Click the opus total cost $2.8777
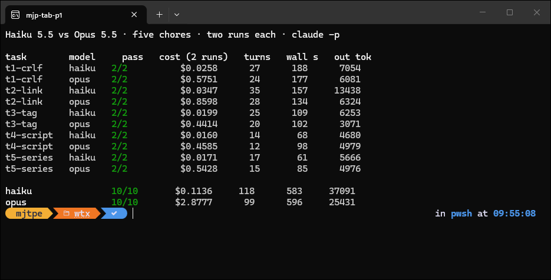Viewport: 551px width, 280px height. 194,202
